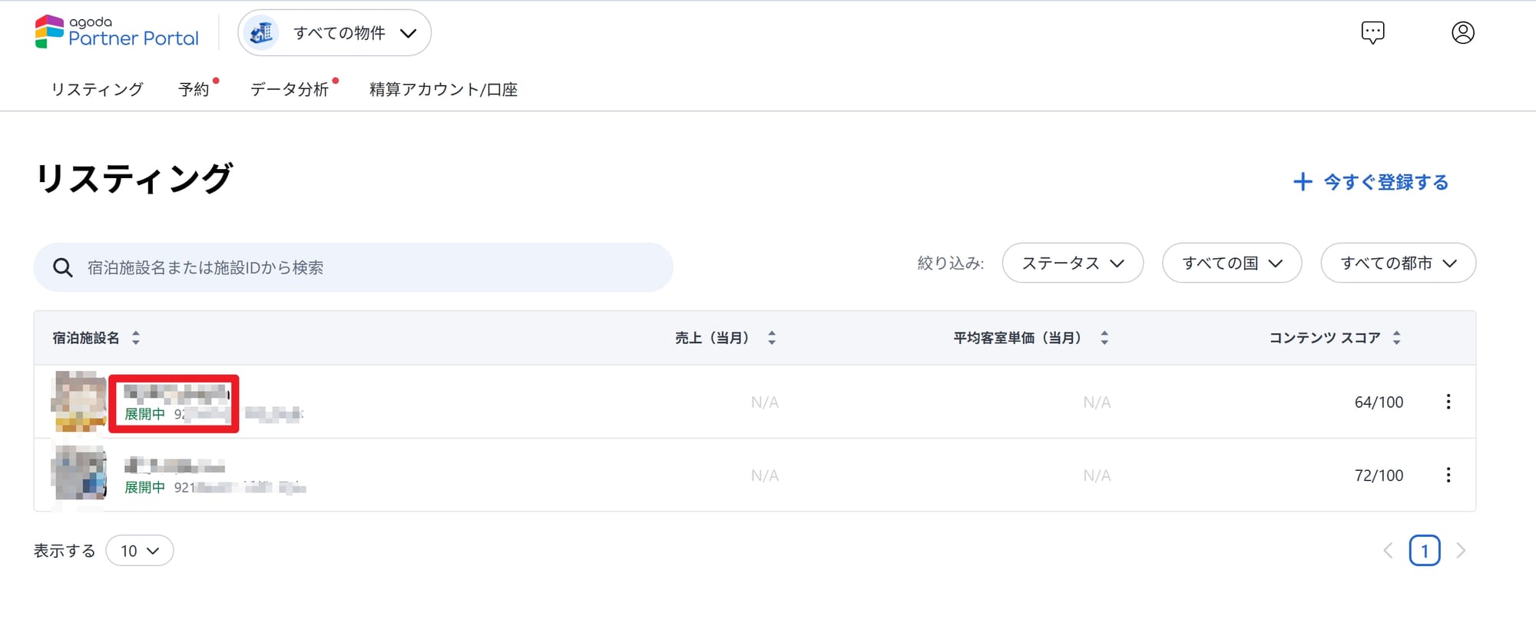Open more options for 64/100 listing
Image resolution: width=1536 pixels, height=636 pixels.
tap(1448, 402)
